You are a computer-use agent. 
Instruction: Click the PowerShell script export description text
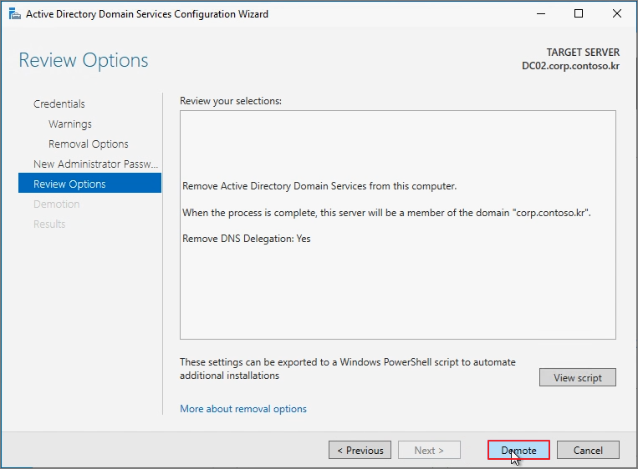click(x=348, y=369)
